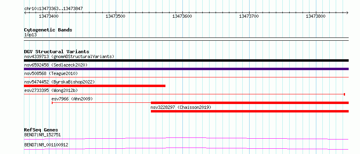Click the start tick of esv7966

click(52, 103)
